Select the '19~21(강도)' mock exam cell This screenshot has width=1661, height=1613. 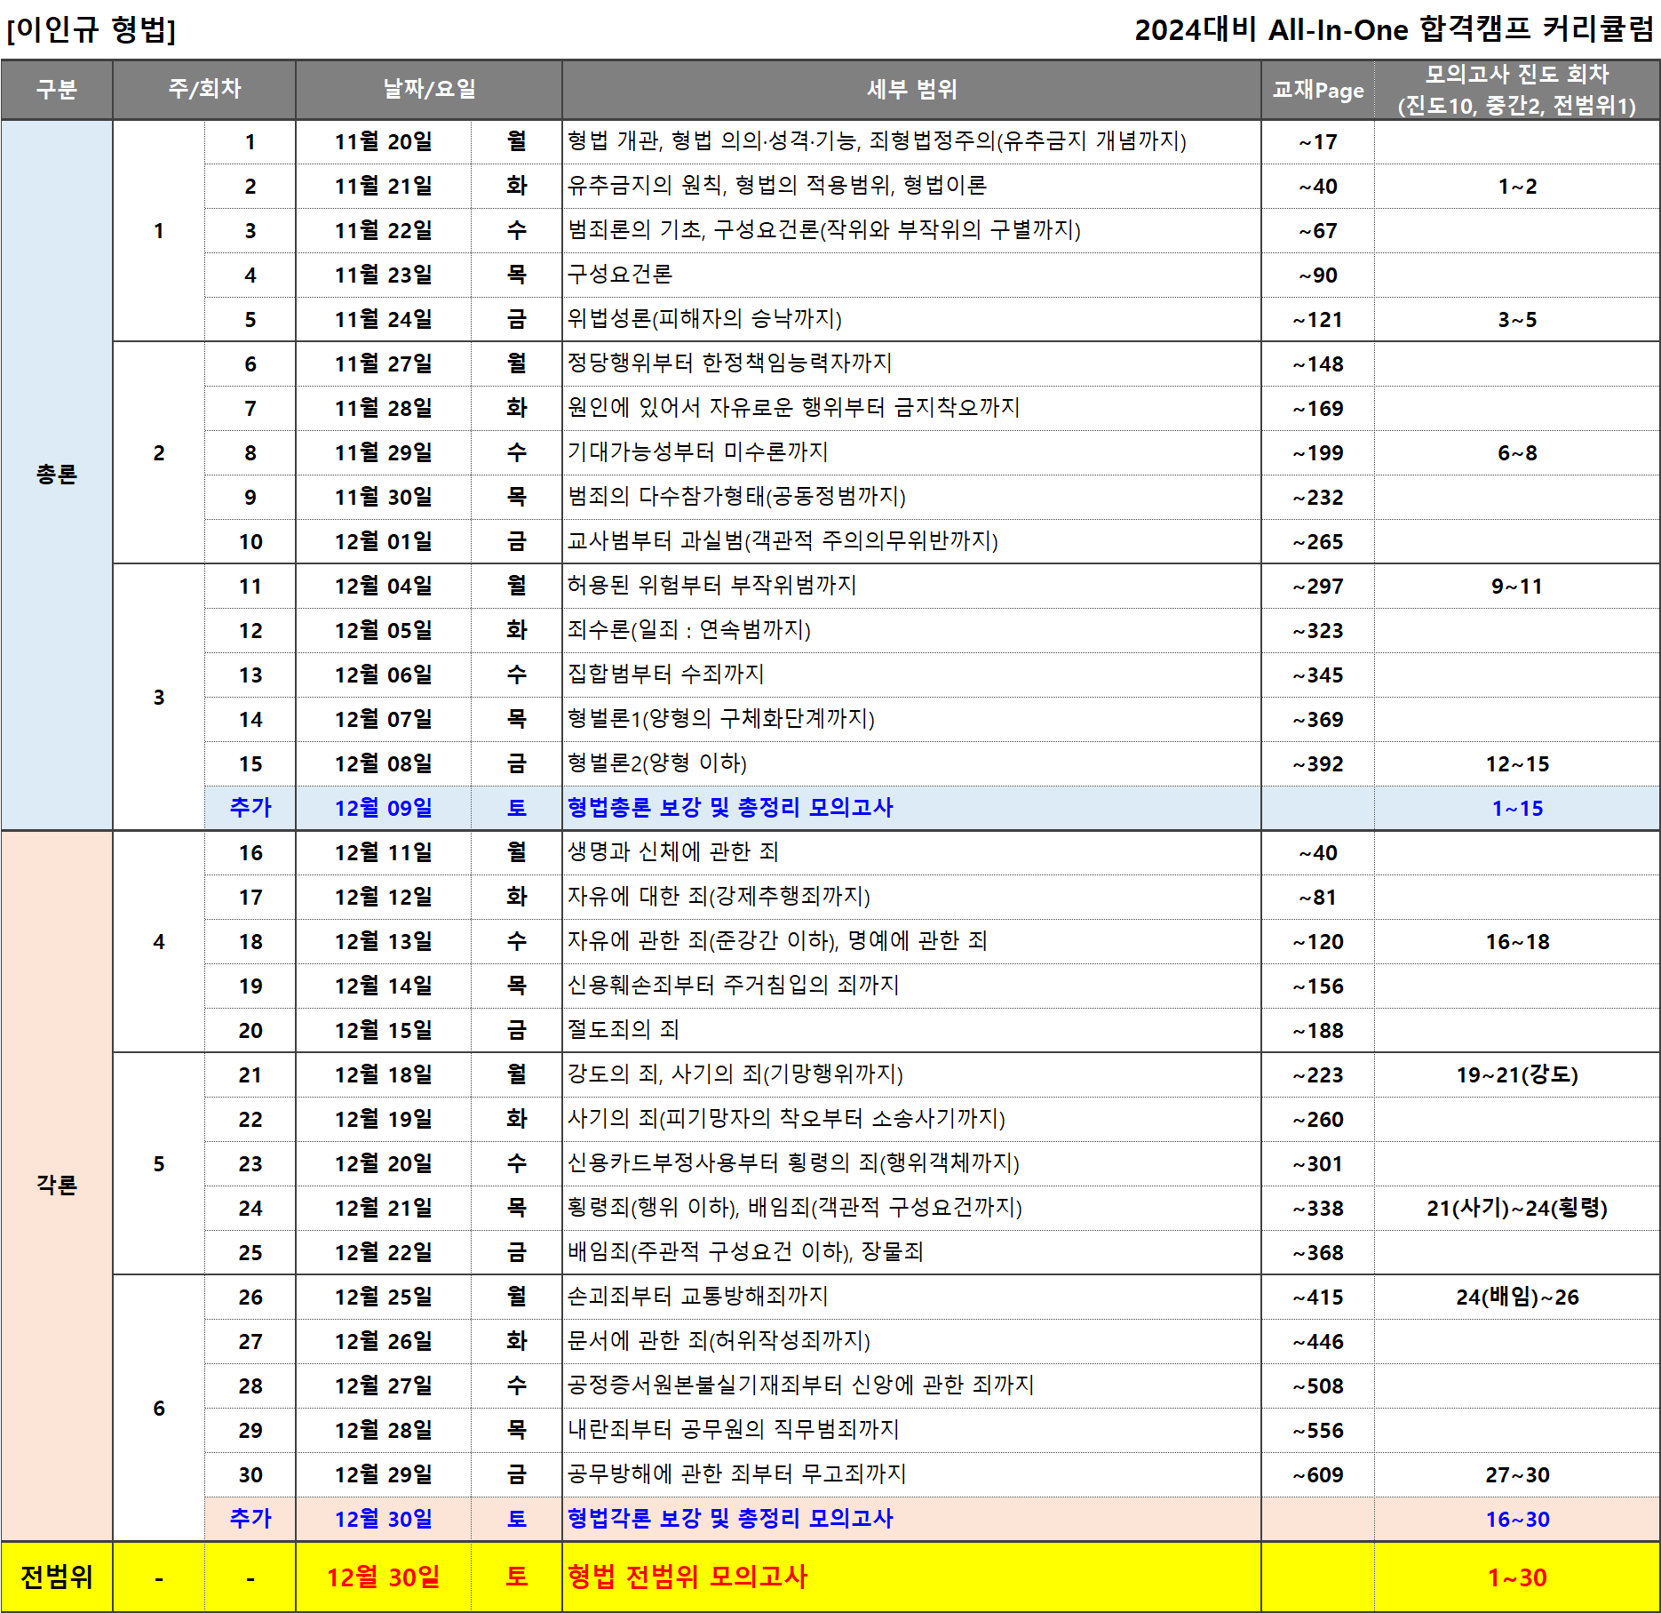coord(1516,1075)
